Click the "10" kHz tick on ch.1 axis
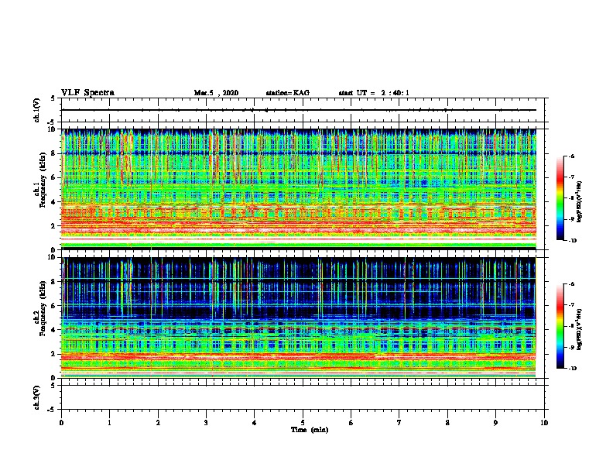613x474 pixels. [x=51, y=129]
